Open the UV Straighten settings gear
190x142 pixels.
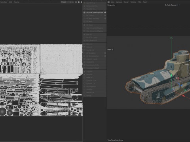pos(105,53)
